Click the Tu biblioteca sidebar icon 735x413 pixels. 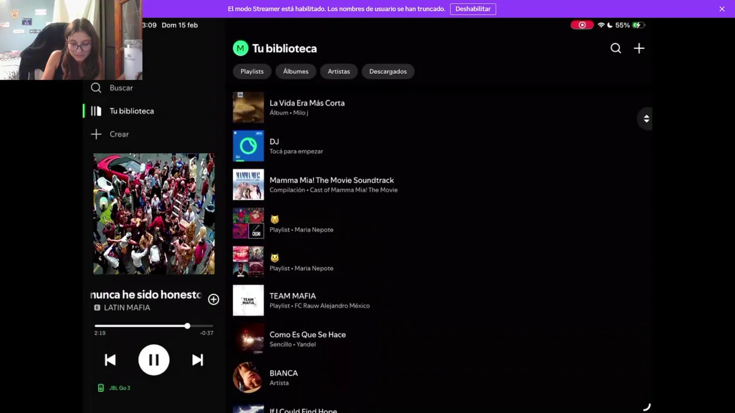[x=96, y=111]
